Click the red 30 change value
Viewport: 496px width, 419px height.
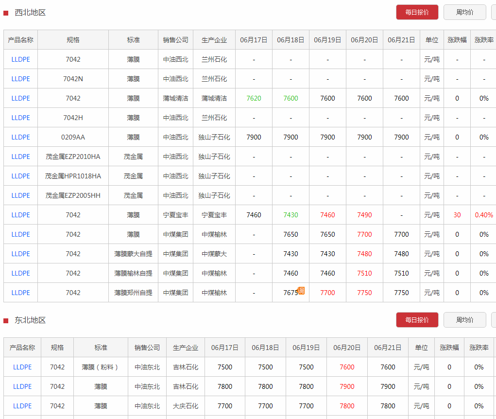click(457, 215)
